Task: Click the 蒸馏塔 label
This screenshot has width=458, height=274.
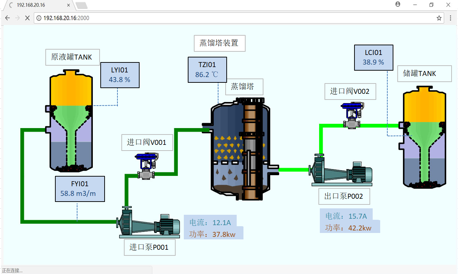Action: [x=244, y=87]
